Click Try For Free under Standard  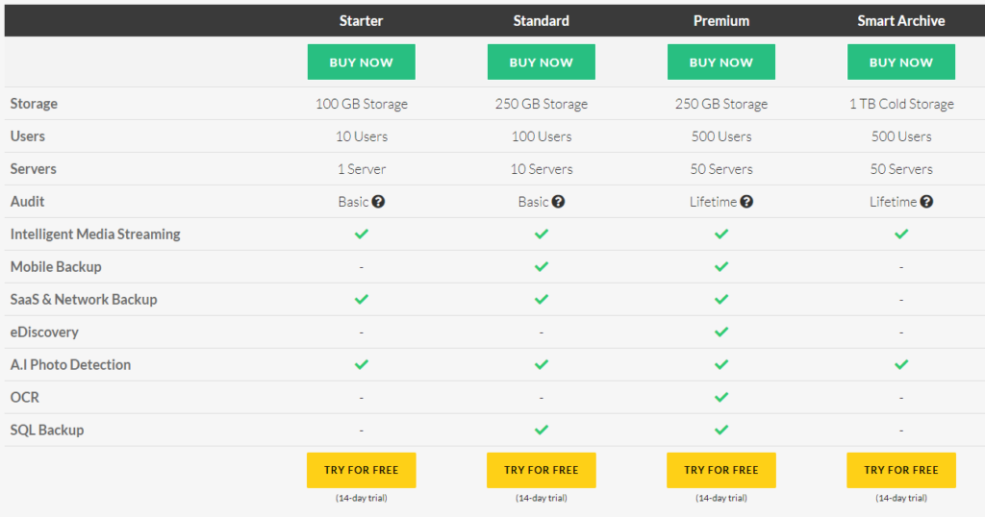pyautogui.click(x=542, y=470)
